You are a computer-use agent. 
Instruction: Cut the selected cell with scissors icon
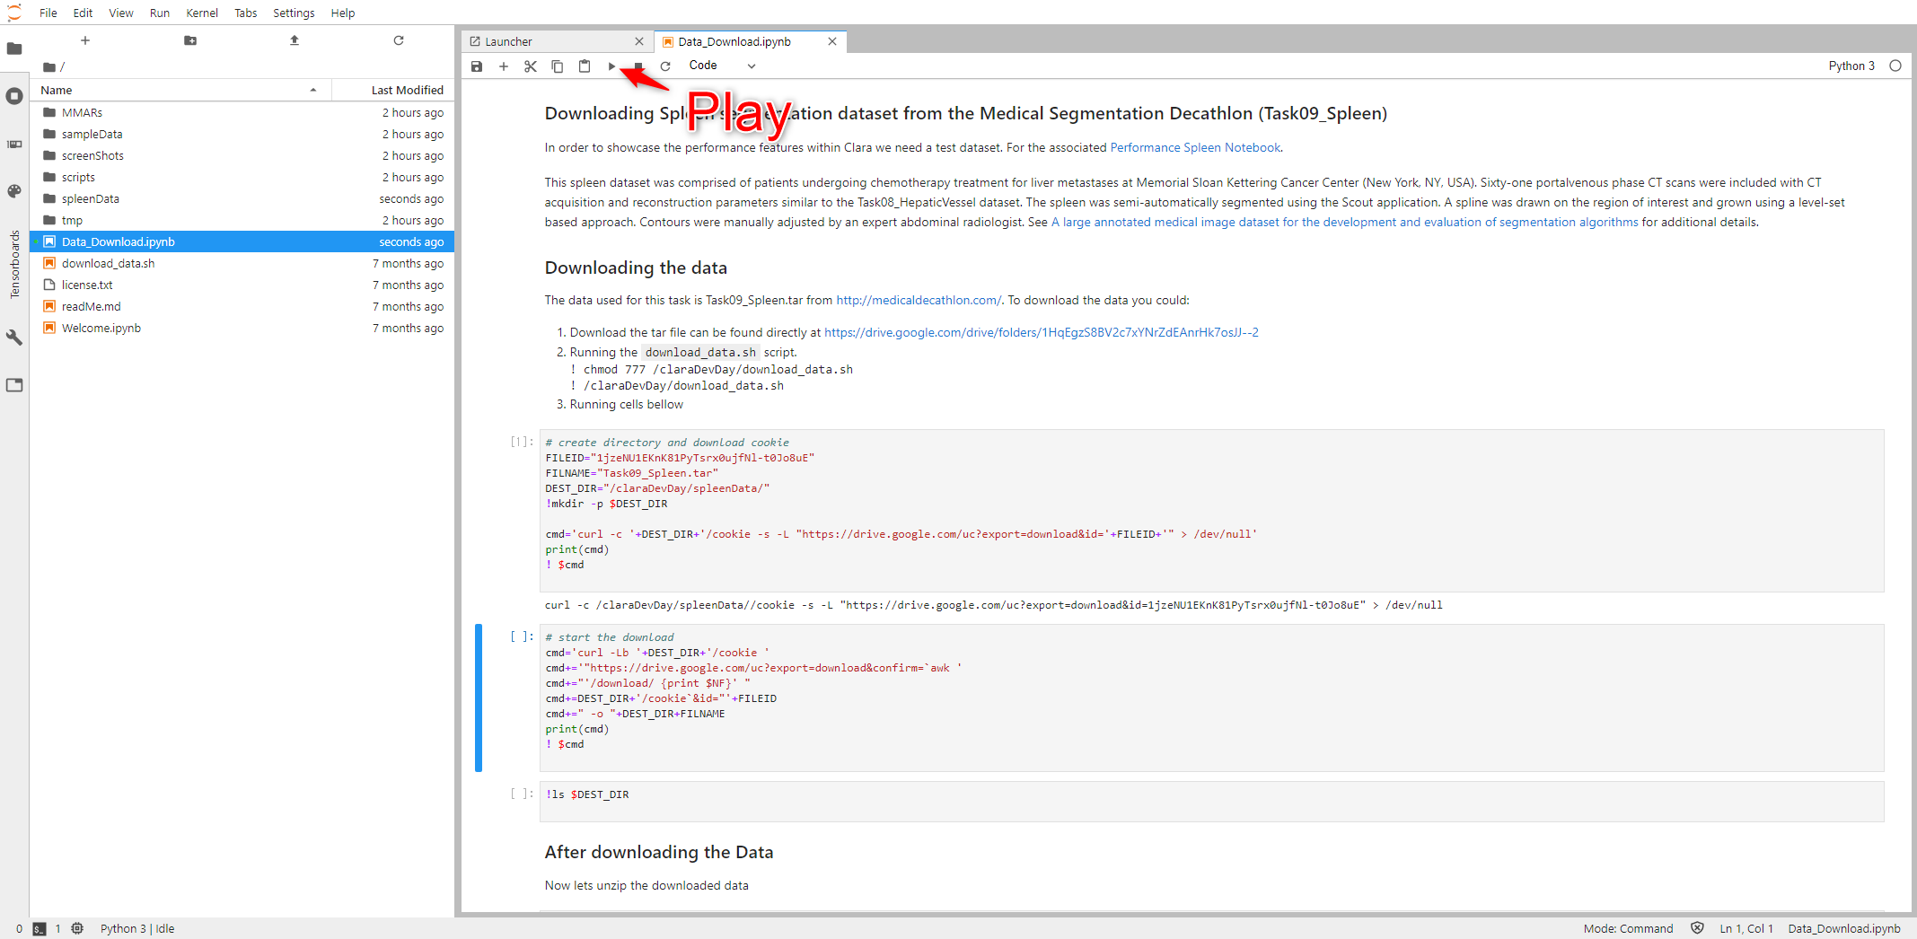click(x=531, y=66)
